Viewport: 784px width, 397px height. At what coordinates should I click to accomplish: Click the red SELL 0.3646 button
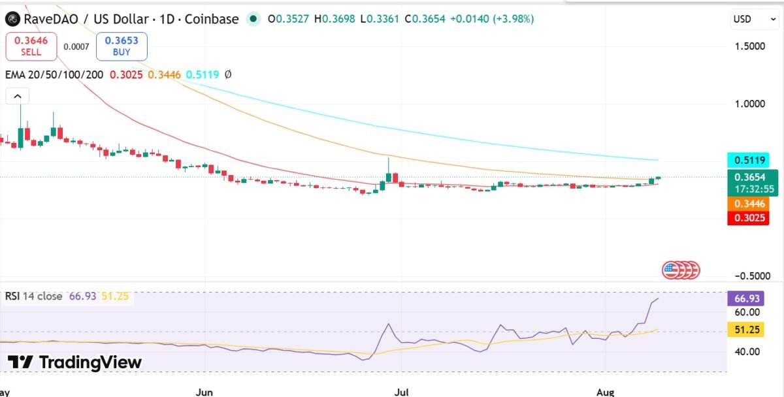pos(31,47)
